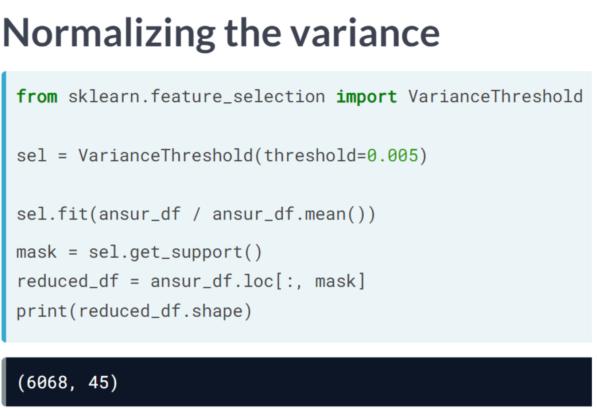Click the "Normalizing the variance" heading
The height and width of the screenshot is (418, 597).
click(221, 34)
